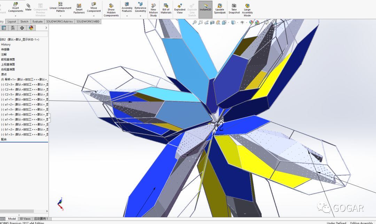The width and height of the screenshot is (376, 224).
Task: Open the SOLIDWORKS MBD tab
Action: [x=88, y=21]
